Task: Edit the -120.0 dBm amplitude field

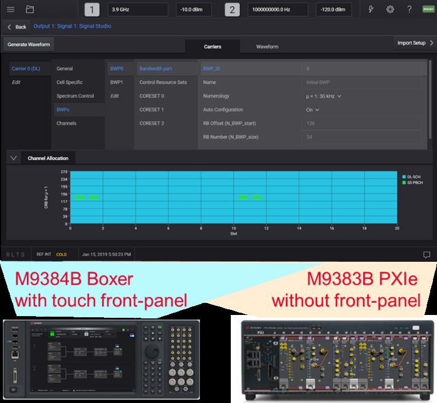Action: [334, 10]
